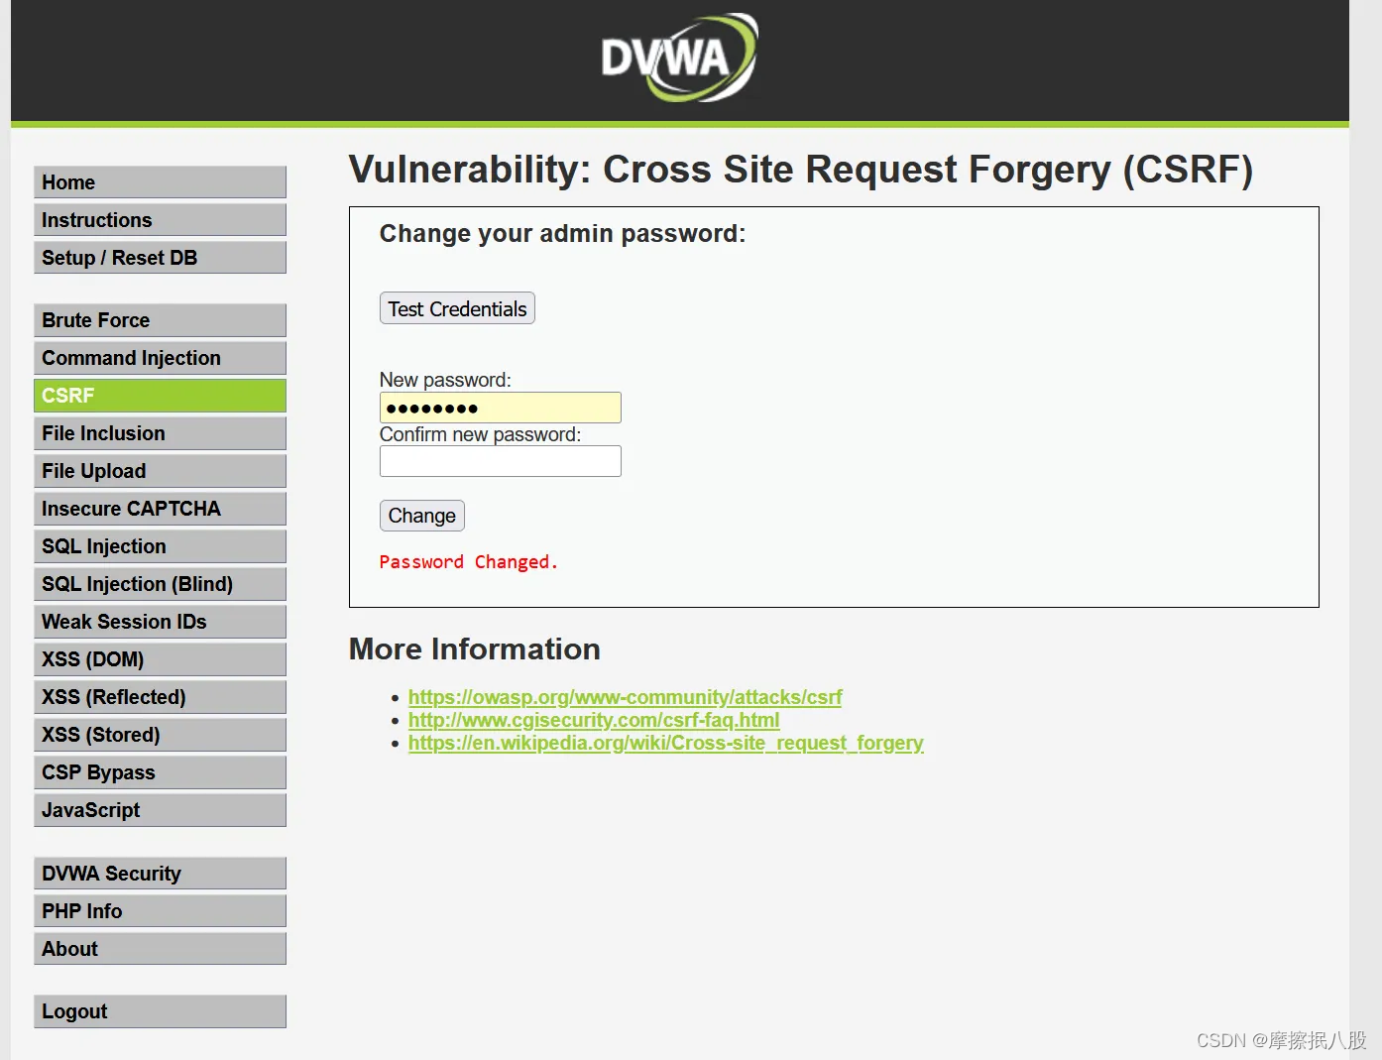Open Insecure CAPTCHA
Screen dimensions: 1382x1060
click(x=159, y=508)
